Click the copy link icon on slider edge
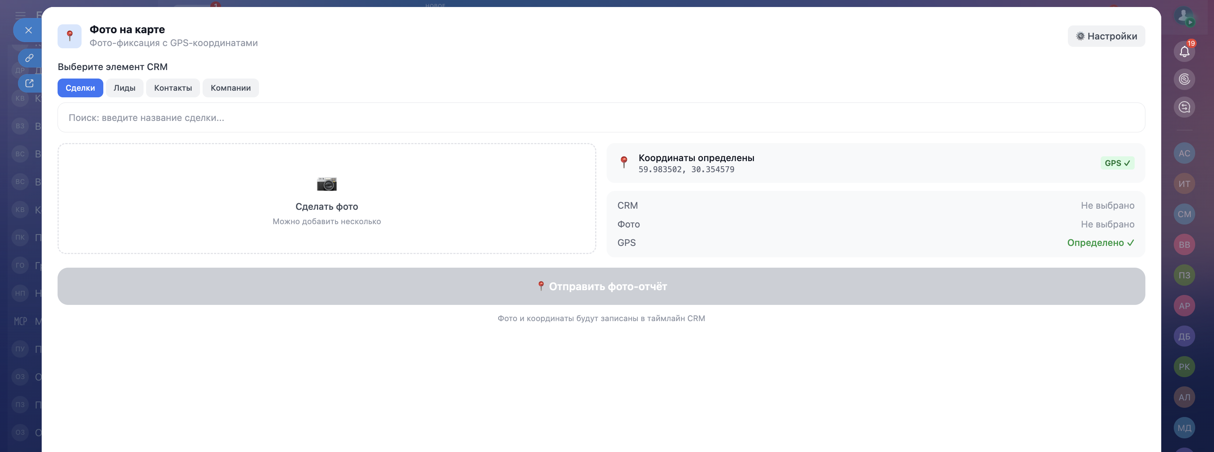This screenshot has width=1214, height=452. coord(29,58)
